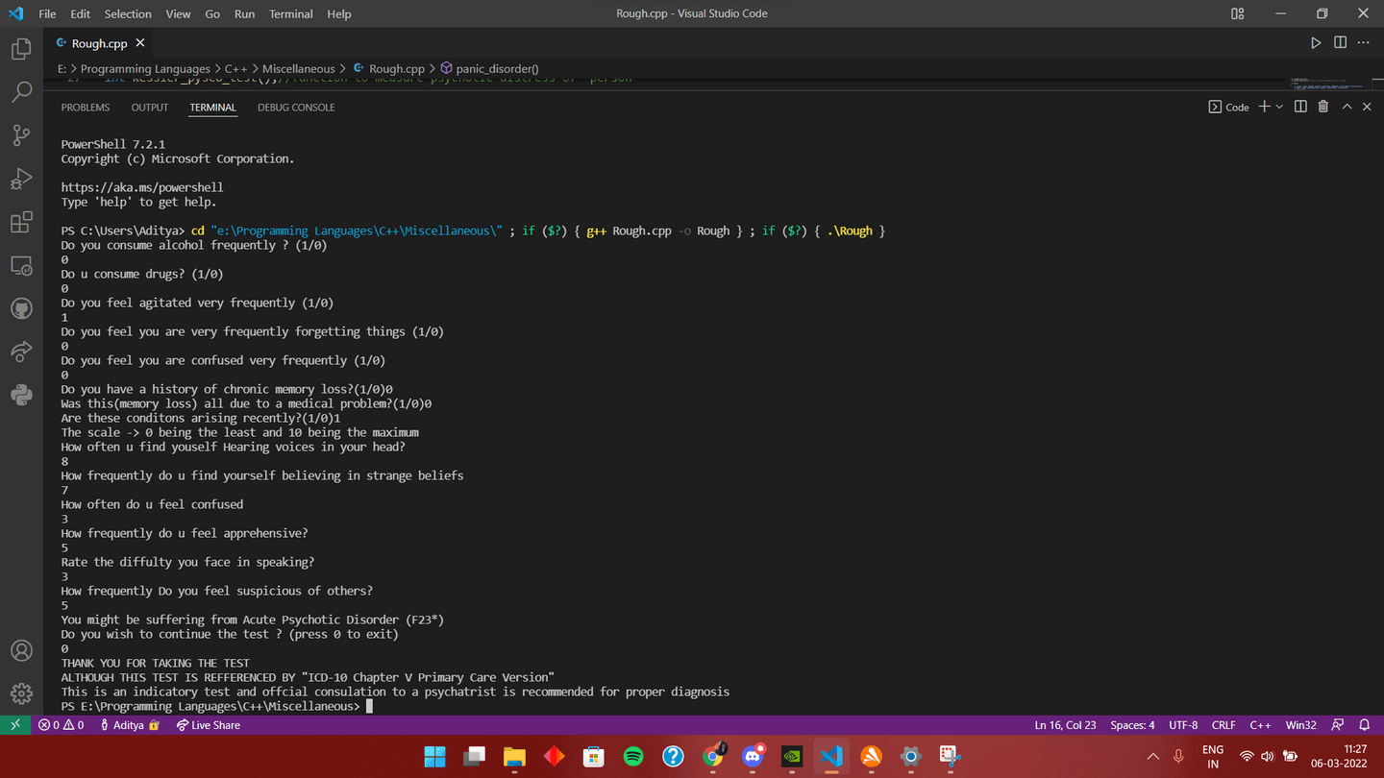
Task: Show hidden system tray icons
Action: coord(1153,756)
